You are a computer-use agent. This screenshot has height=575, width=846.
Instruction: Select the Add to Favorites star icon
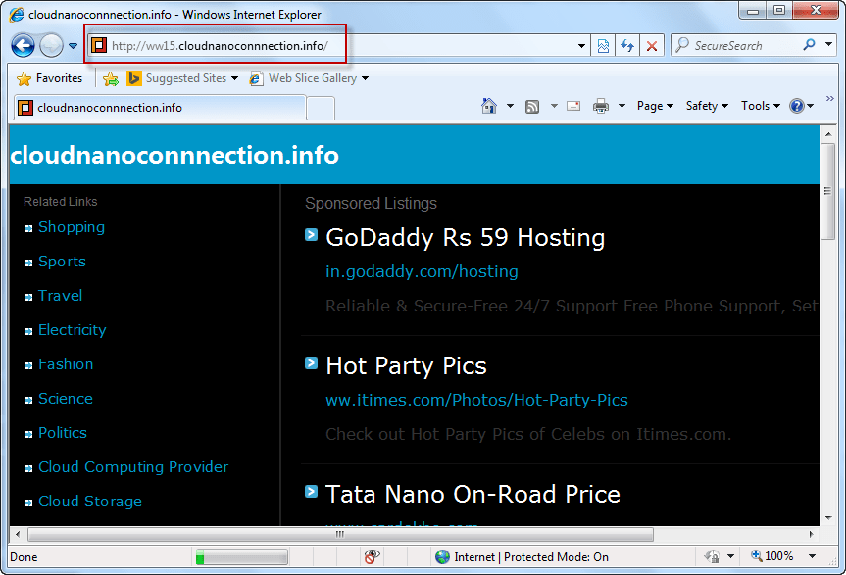111,77
